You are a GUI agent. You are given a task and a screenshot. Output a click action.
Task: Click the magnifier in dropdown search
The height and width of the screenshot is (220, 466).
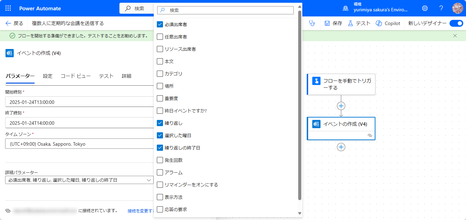click(x=163, y=10)
